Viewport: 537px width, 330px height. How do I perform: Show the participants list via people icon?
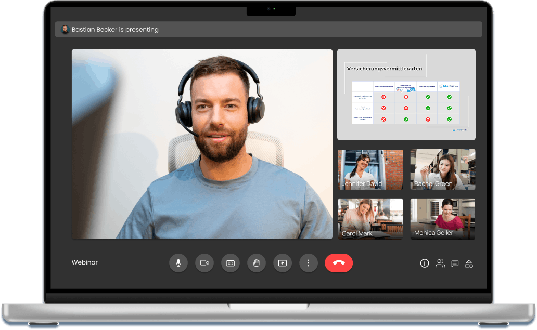[440, 263]
